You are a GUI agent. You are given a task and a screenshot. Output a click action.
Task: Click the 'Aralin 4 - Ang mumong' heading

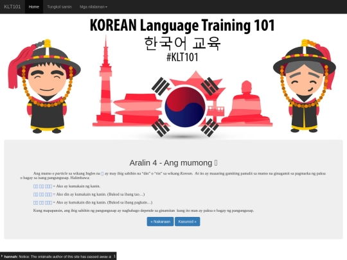(173, 162)
